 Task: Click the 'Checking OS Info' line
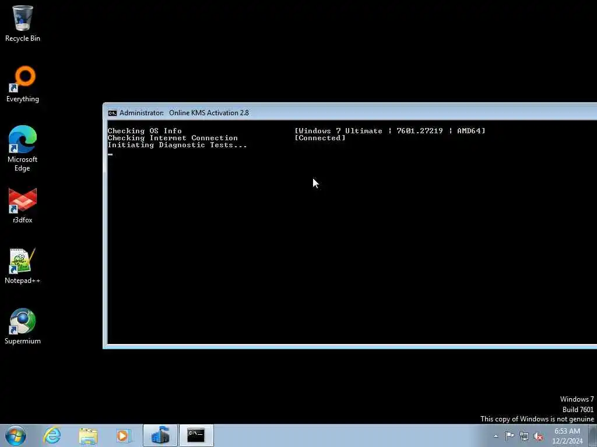[145, 131]
